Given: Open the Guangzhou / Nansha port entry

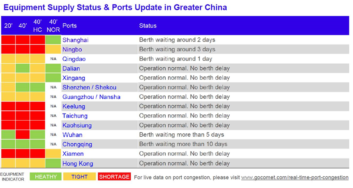Looking at the screenshot, I should (91, 97).
